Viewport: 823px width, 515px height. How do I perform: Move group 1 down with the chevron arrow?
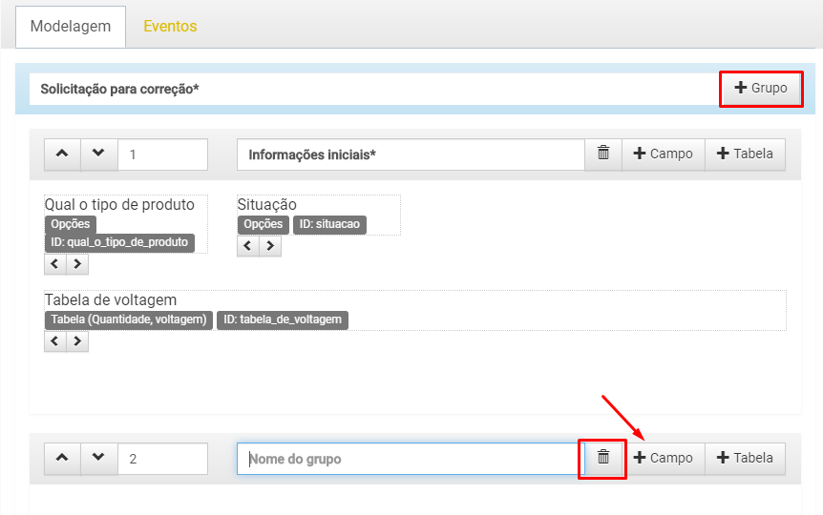pyautogui.click(x=98, y=154)
